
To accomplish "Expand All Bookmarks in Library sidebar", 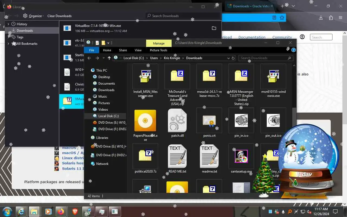I will coord(8,44).
